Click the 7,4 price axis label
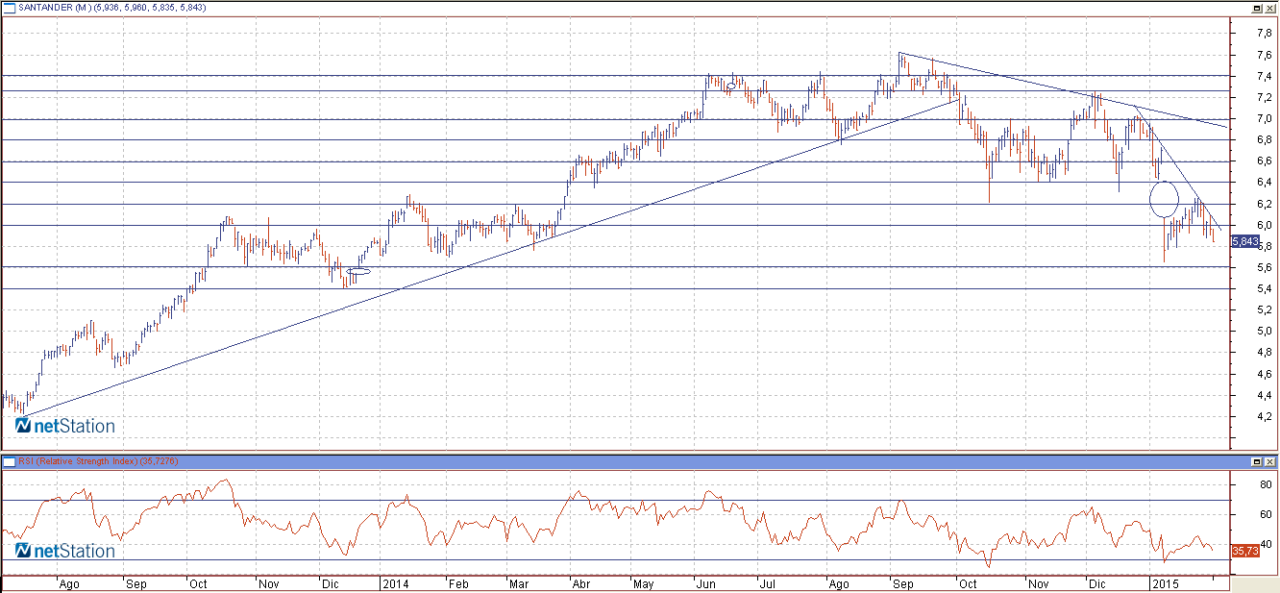 (x=1266, y=76)
